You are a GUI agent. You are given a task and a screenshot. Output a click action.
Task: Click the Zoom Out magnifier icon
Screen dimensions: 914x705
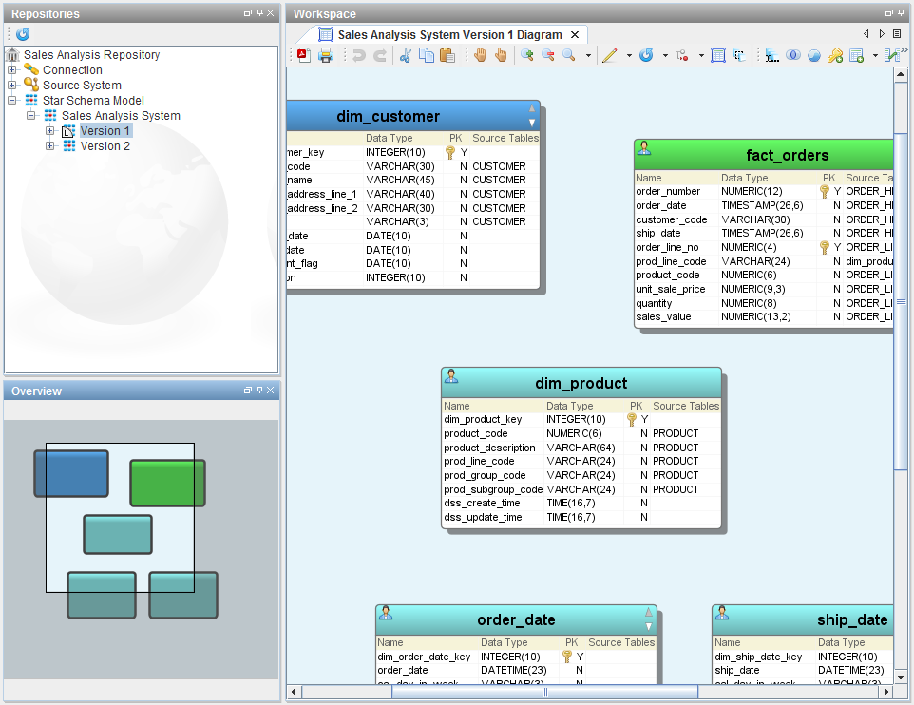tap(548, 55)
